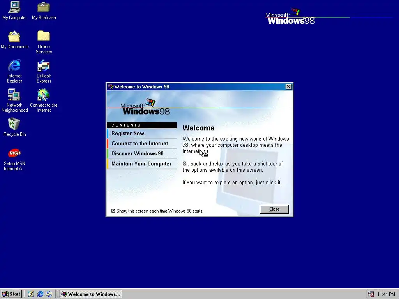Image resolution: width=399 pixels, height=299 pixels.
Task: Click the Task Scheduler tray icon
Action: (371, 294)
